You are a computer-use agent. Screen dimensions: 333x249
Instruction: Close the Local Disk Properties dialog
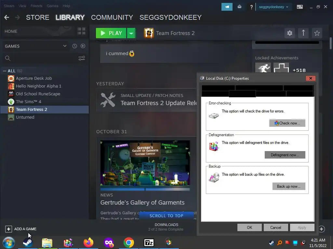click(x=311, y=78)
